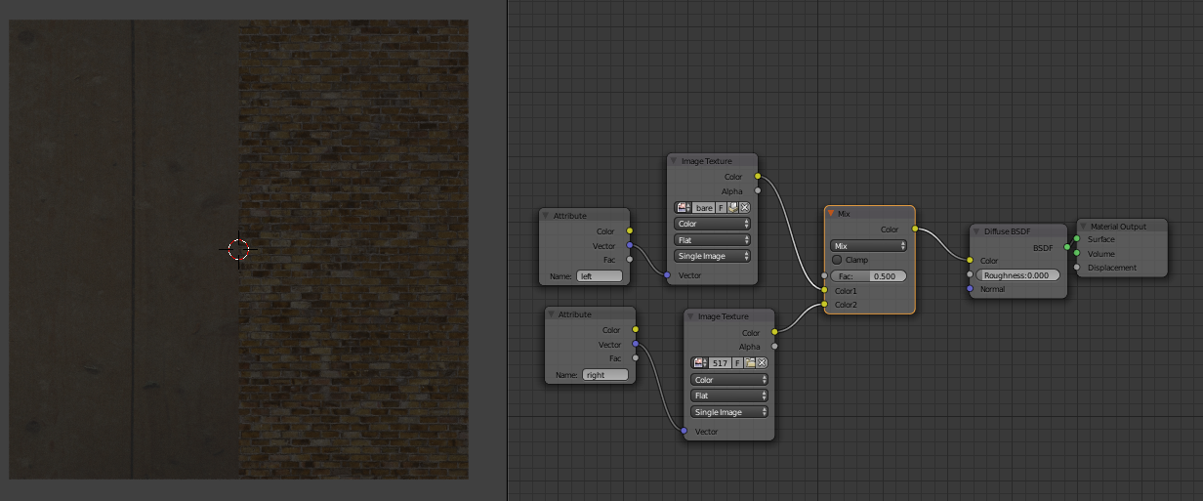Screen dimensions: 1203x501
Task: Open Single Image source dropdown in 'bare' texture node
Action: pos(713,257)
